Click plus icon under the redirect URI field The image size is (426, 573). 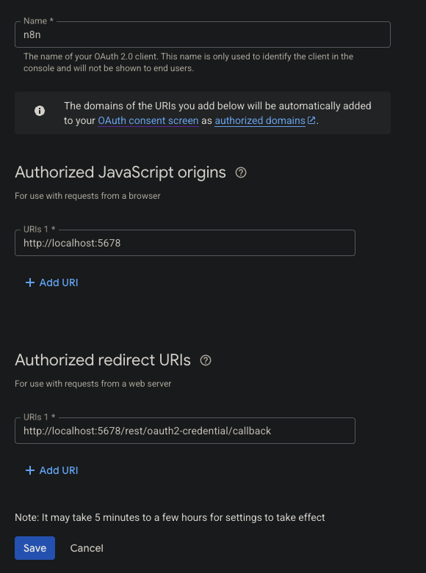pos(30,470)
